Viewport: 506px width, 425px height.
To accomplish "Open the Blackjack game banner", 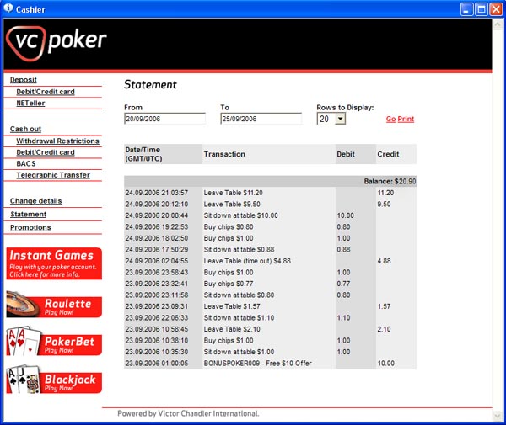I will click(54, 380).
